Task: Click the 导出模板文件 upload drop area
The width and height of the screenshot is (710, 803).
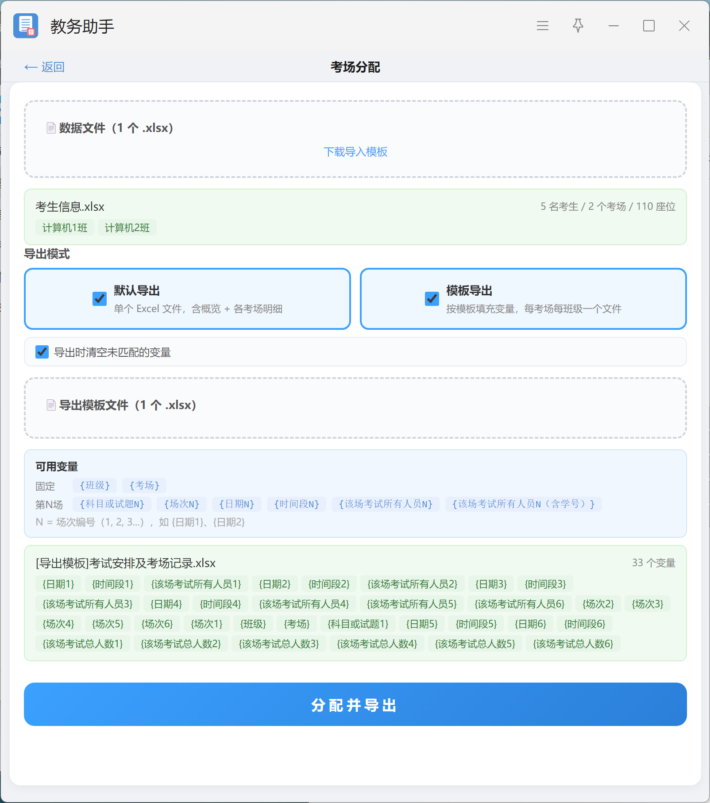Action: tap(355, 408)
